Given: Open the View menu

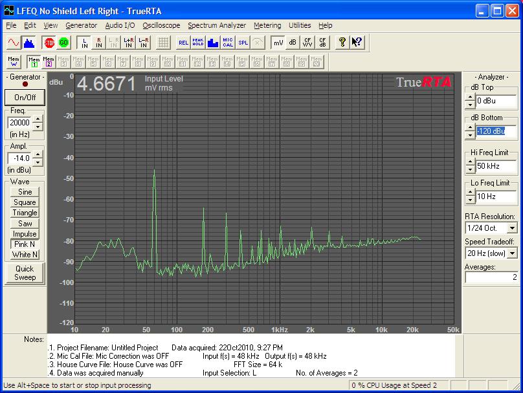Looking at the screenshot, I should tap(50, 25).
